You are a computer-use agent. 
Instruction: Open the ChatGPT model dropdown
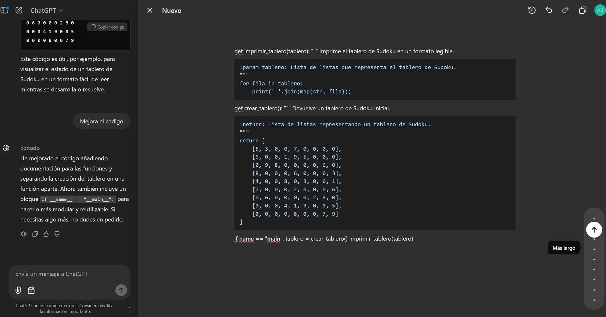pos(46,10)
